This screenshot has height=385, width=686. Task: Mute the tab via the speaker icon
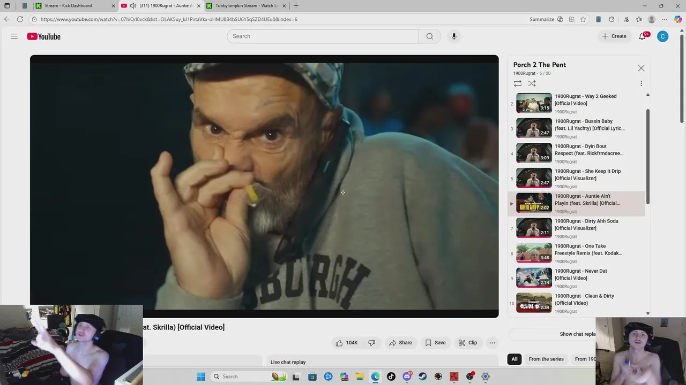coord(133,6)
